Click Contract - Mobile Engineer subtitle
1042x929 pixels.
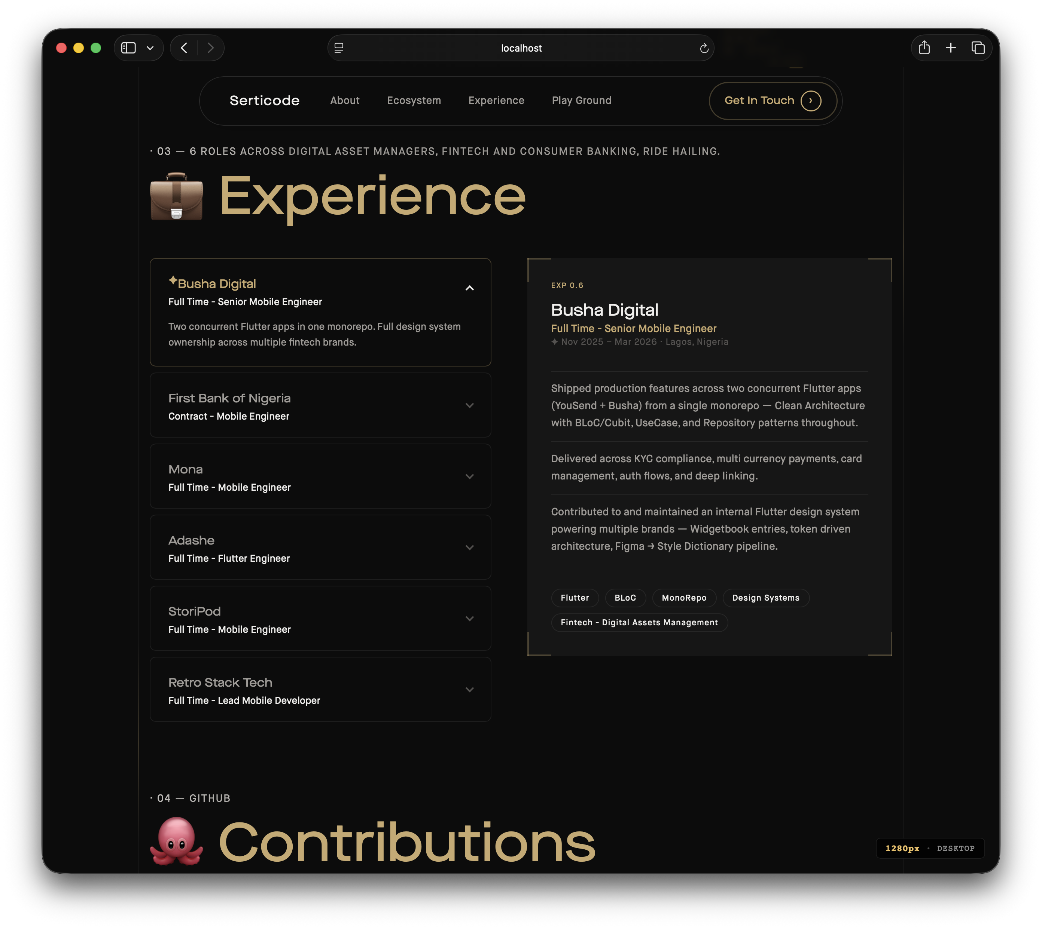click(229, 416)
